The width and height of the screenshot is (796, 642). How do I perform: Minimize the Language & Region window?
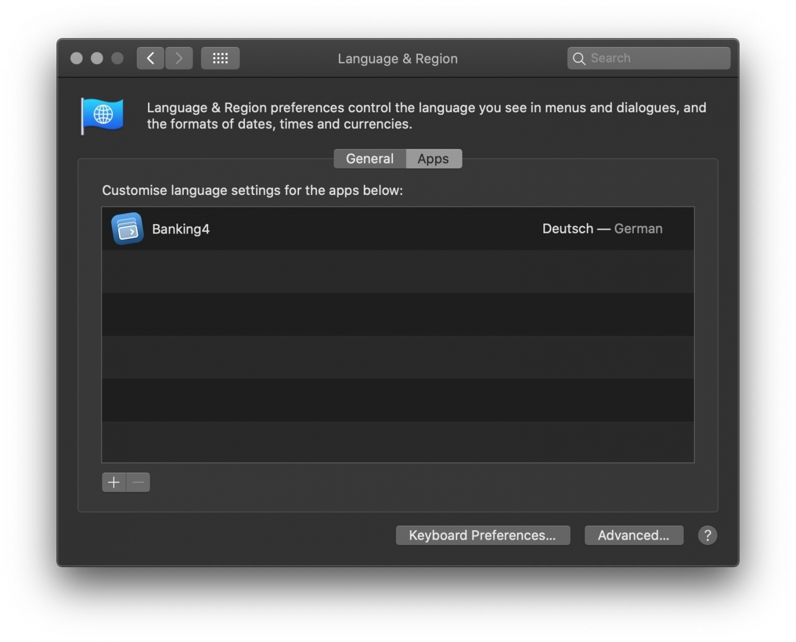tap(97, 58)
